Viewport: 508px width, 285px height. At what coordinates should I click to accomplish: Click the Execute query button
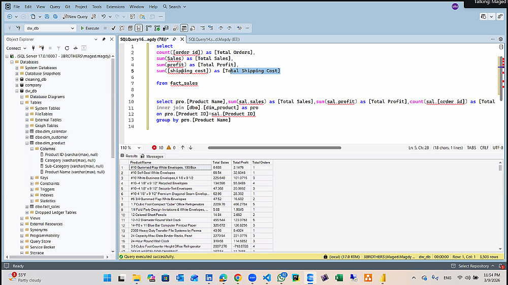coord(89,28)
